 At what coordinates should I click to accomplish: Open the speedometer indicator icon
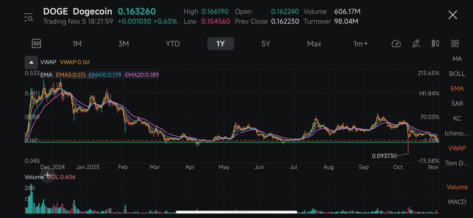pos(396,44)
